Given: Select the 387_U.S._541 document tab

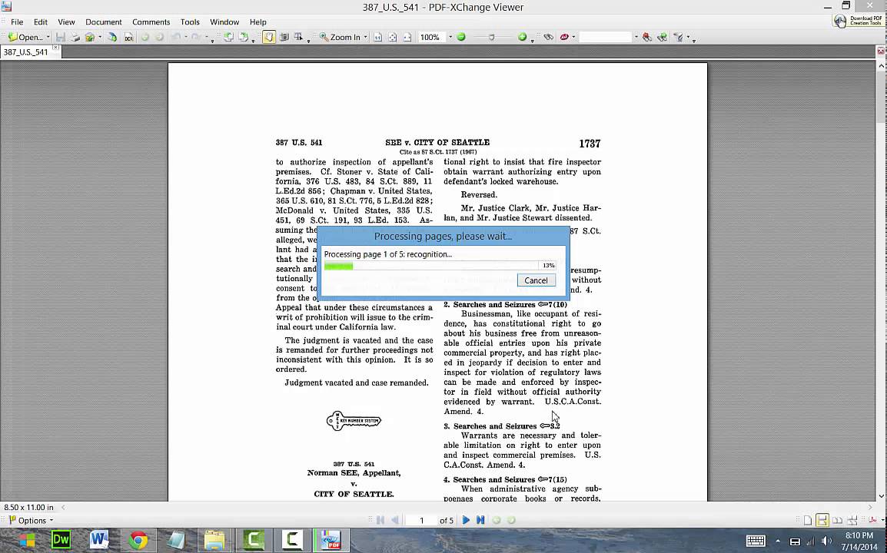Looking at the screenshot, I should click(26, 51).
